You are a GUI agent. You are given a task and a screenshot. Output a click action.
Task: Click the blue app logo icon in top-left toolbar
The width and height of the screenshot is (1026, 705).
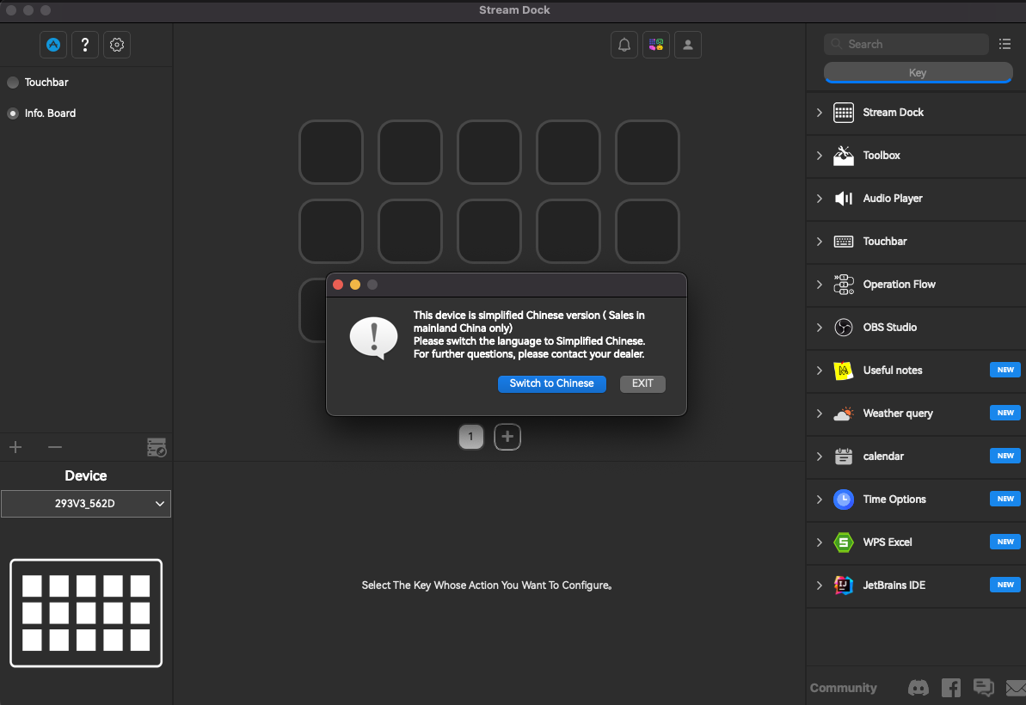point(53,45)
